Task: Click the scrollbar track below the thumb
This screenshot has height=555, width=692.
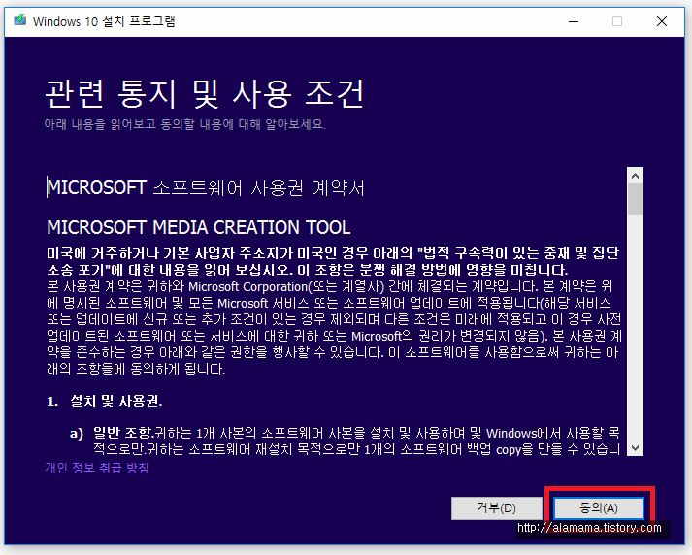Action: tap(635, 327)
